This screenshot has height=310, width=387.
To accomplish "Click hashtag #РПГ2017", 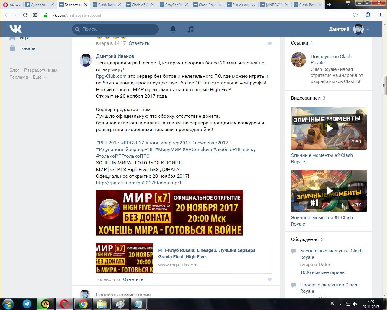I will (108, 143).
